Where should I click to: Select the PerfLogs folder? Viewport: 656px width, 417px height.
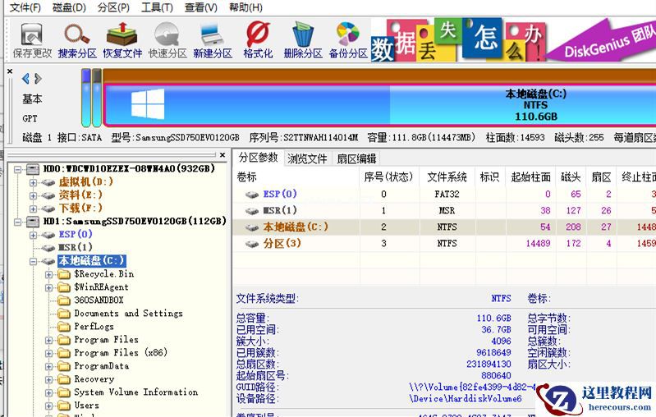(94, 326)
